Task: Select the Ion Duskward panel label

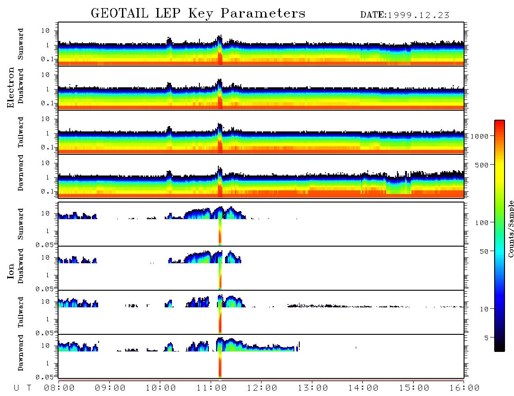Action: tap(21, 266)
